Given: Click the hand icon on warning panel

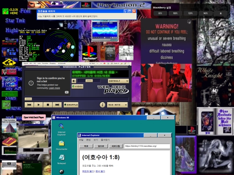Looking at the screenshot, I should (189, 22).
